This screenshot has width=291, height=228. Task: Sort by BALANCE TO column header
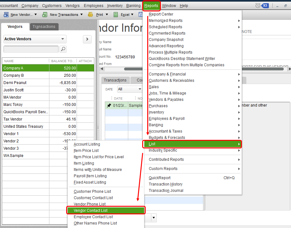coord(63,61)
